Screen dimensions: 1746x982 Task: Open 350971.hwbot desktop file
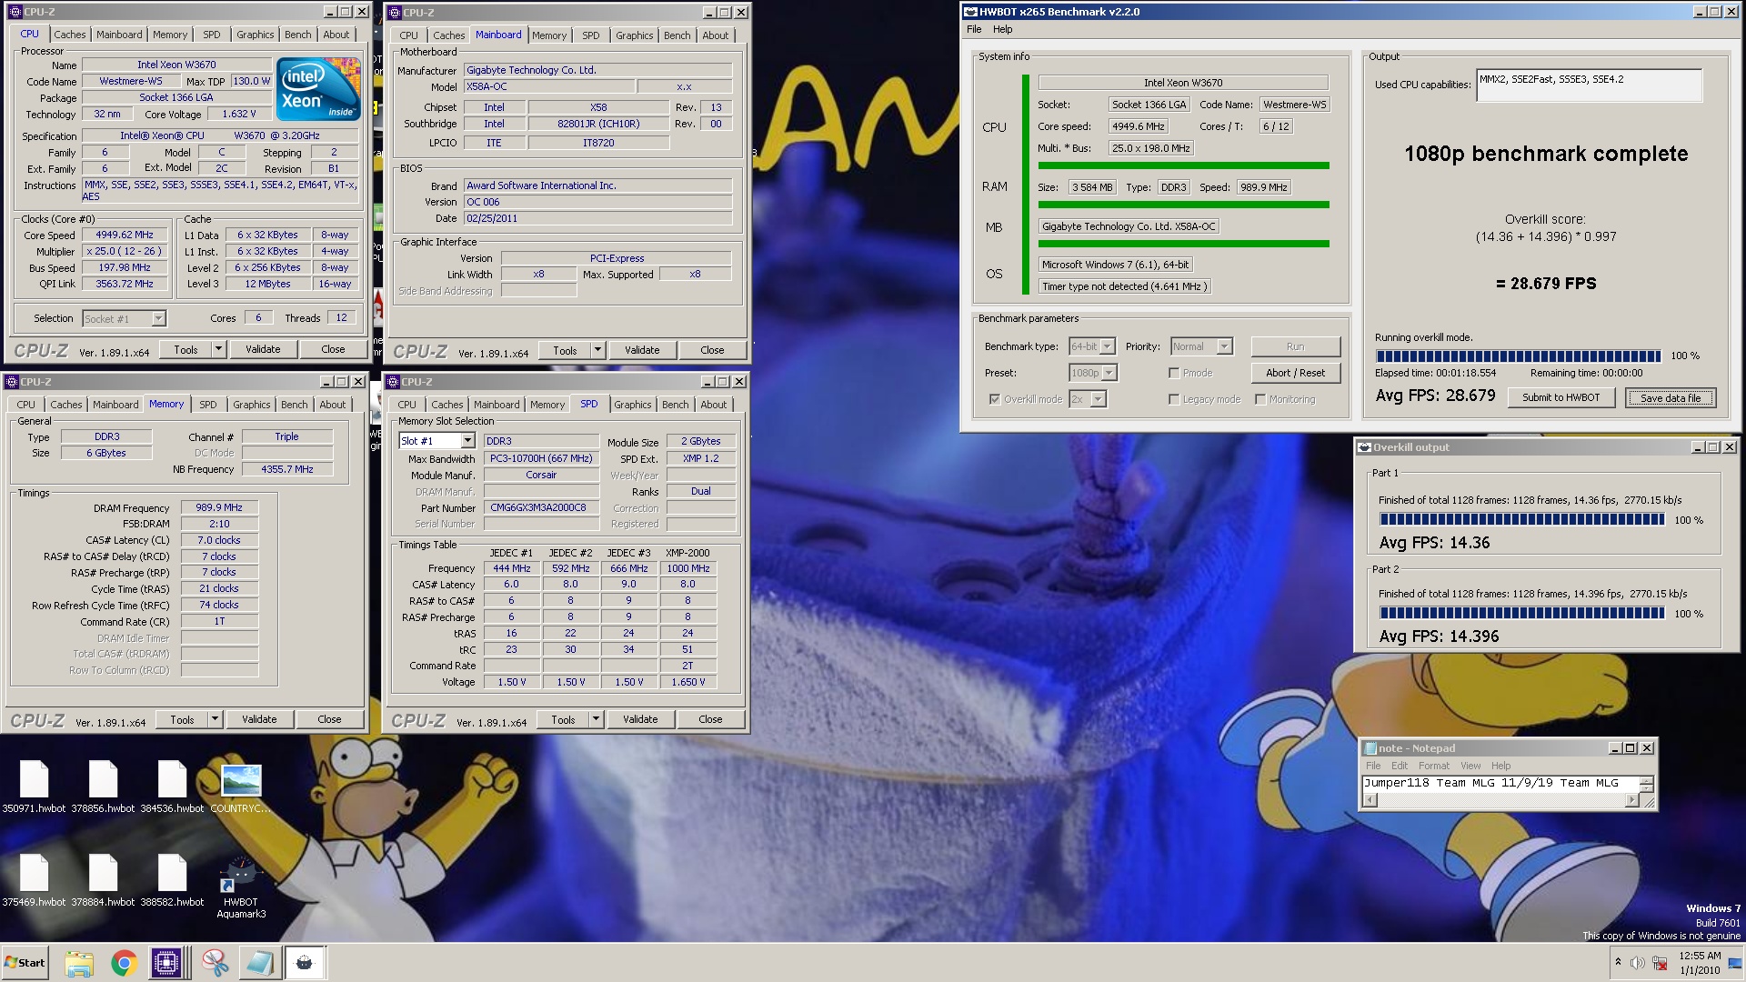tap(34, 787)
